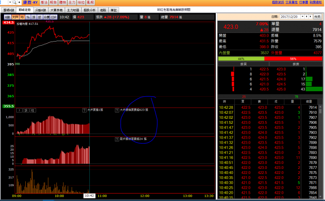Click bid price 420.5 in order book
325x201 pixels.
coord(264,89)
